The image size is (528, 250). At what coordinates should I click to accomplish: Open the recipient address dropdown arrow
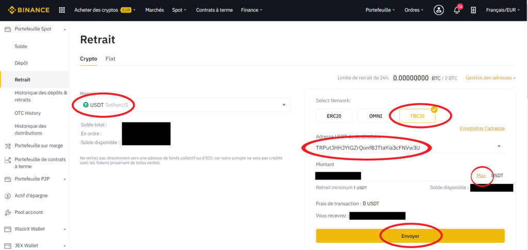click(x=499, y=146)
